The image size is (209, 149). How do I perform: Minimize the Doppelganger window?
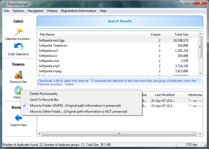tap(183, 3)
